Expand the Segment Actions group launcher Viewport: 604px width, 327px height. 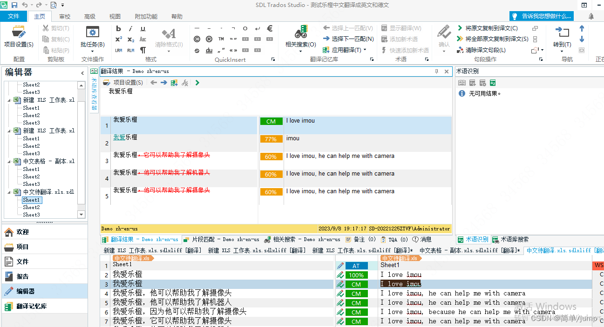point(541,59)
